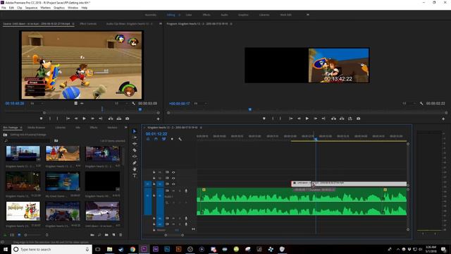Viewport: 451px width, 254px height.
Task: Open the File menu
Action: point(4,8)
